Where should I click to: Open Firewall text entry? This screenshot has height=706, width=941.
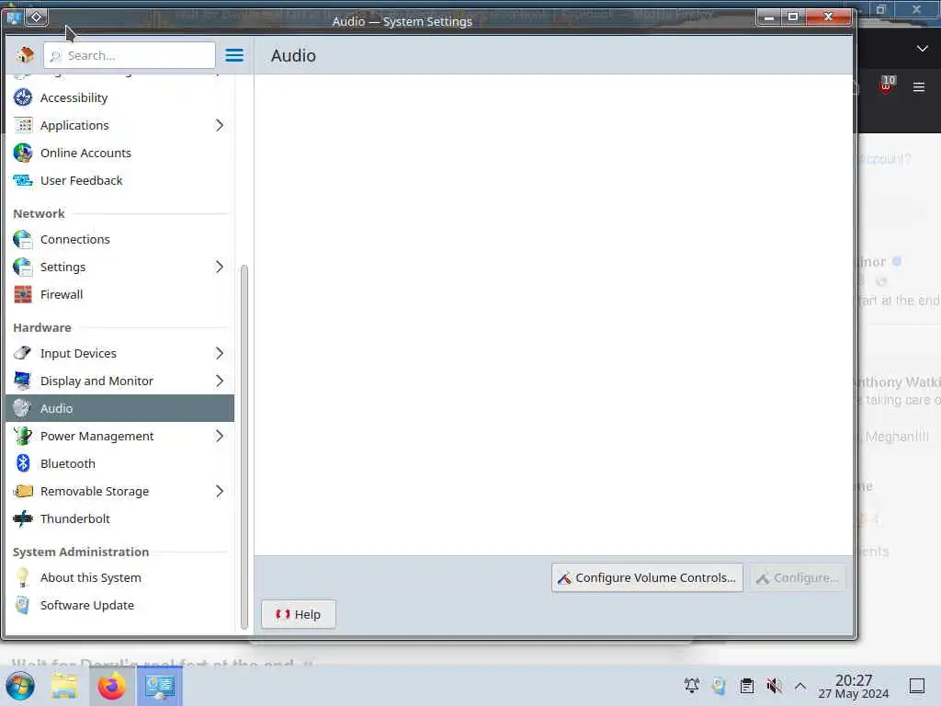click(62, 295)
